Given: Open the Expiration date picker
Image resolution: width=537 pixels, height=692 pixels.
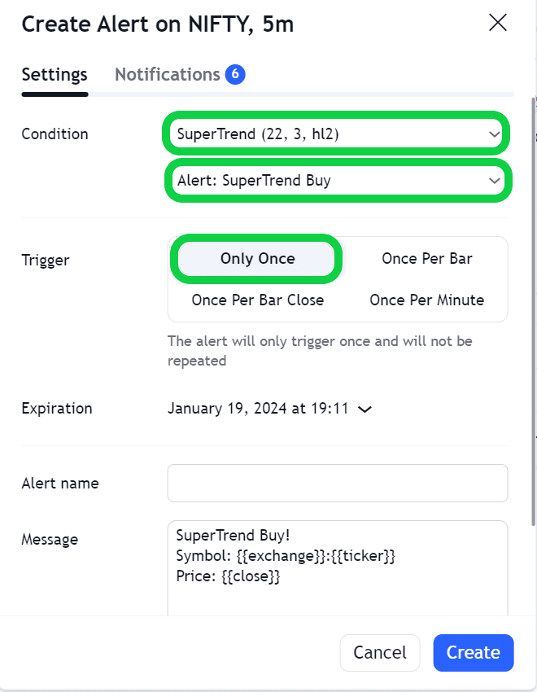Looking at the screenshot, I should [x=259, y=409].
